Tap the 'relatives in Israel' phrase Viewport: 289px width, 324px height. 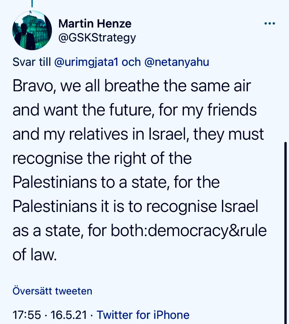(x=122, y=134)
